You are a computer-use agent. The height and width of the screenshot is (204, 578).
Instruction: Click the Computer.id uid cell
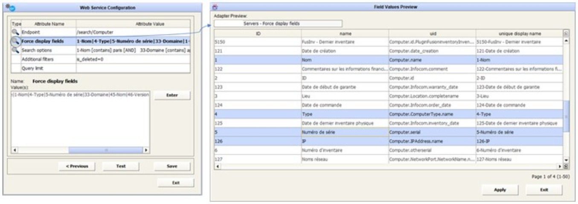432,78
